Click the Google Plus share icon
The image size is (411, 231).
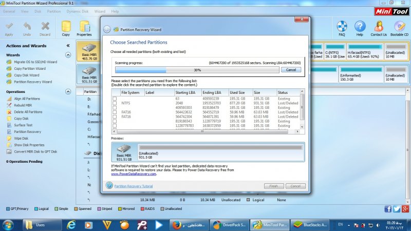pyautogui.click(x=405, y=209)
